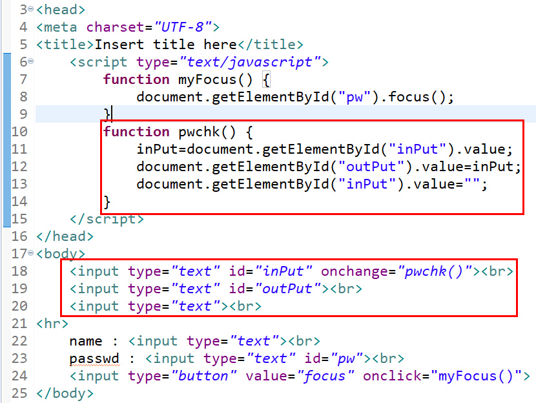Viewport: 536px width, 403px height.
Task: Click the <hr> tag on line 21
Action: (x=52, y=324)
